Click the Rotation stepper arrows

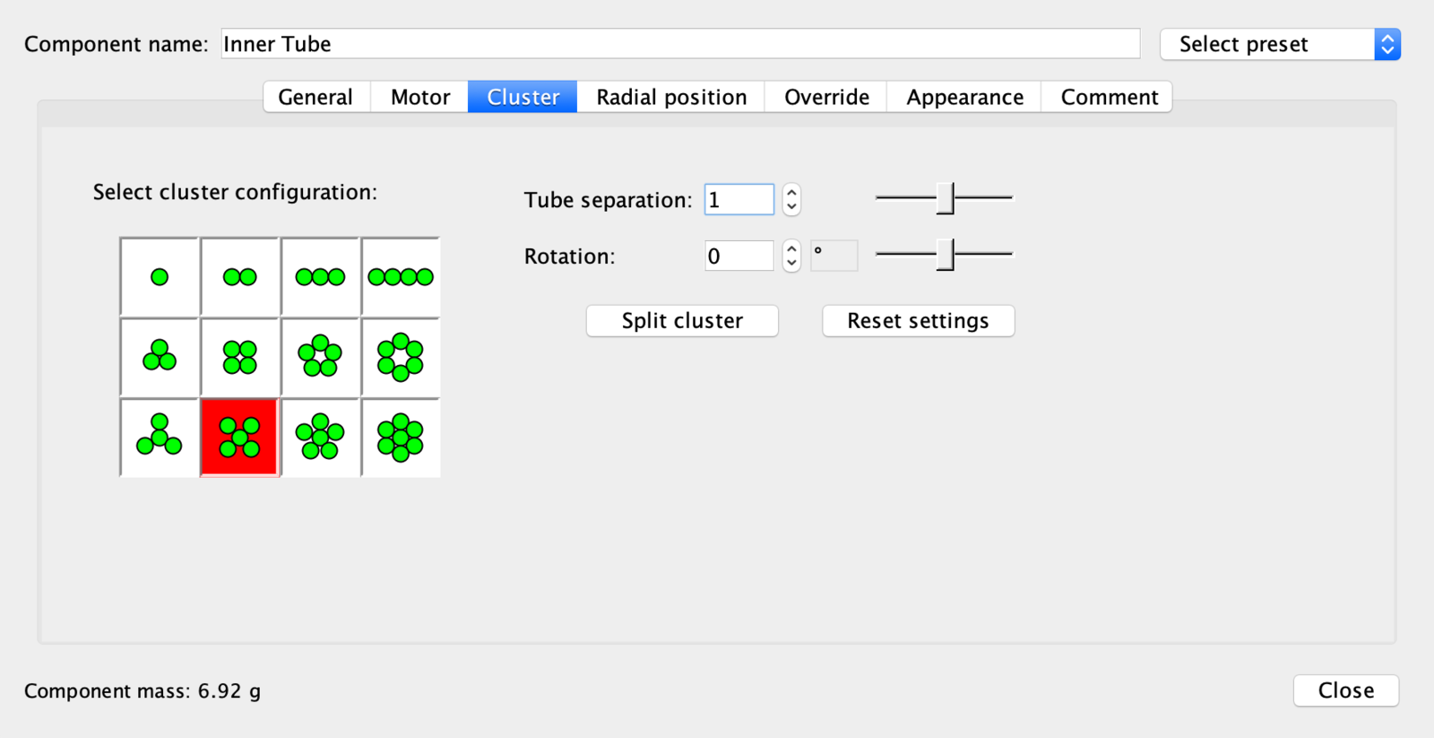[791, 256]
